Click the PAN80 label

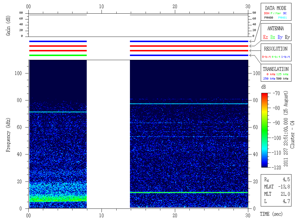[x=269, y=18]
